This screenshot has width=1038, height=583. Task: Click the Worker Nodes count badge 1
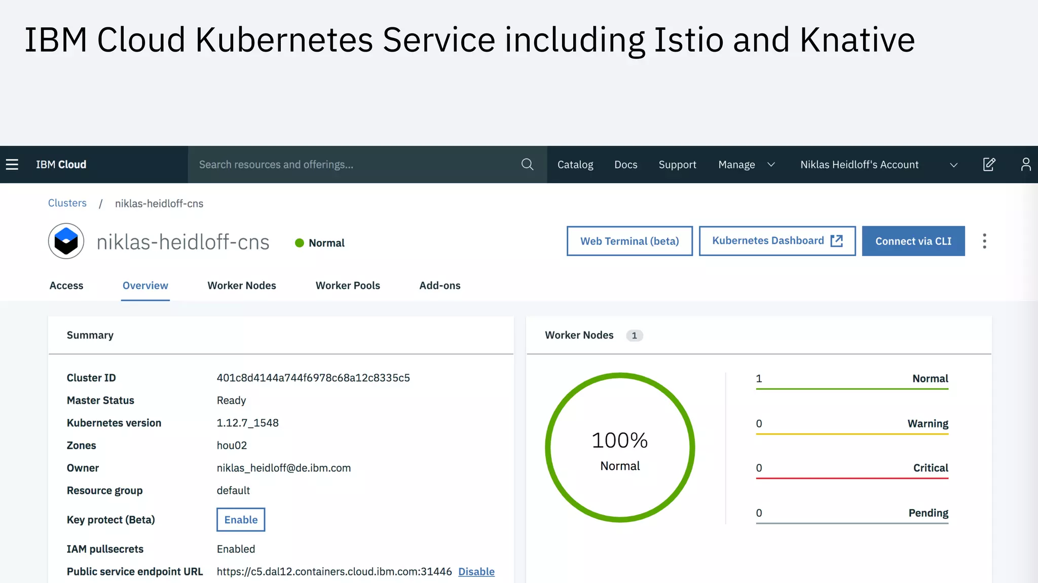pyautogui.click(x=635, y=336)
